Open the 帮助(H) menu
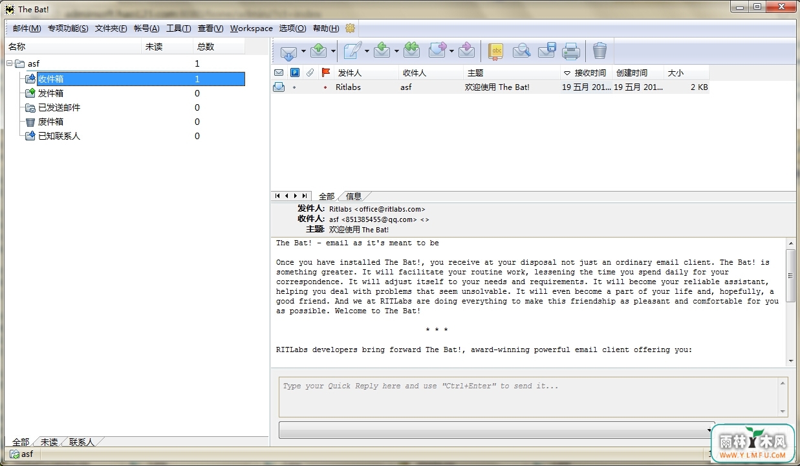This screenshot has height=466, width=800. [326, 28]
